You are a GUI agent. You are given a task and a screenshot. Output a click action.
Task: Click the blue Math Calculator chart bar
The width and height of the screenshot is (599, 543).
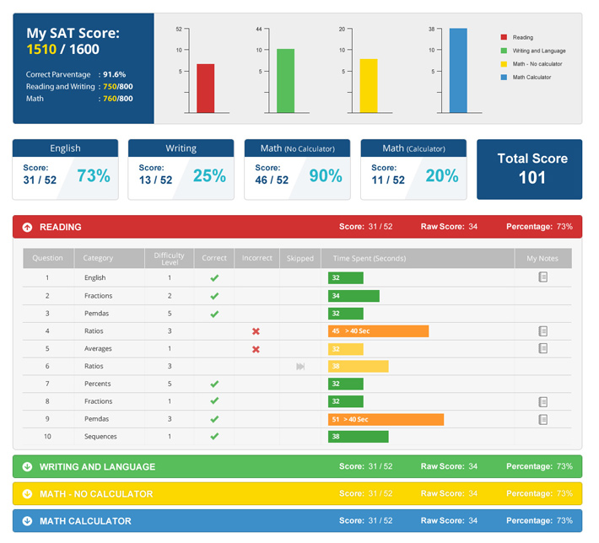coord(458,70)
